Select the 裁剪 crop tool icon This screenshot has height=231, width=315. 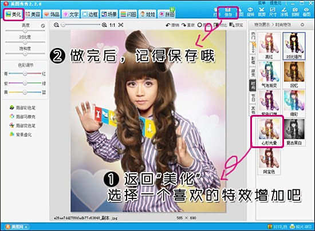261,12
